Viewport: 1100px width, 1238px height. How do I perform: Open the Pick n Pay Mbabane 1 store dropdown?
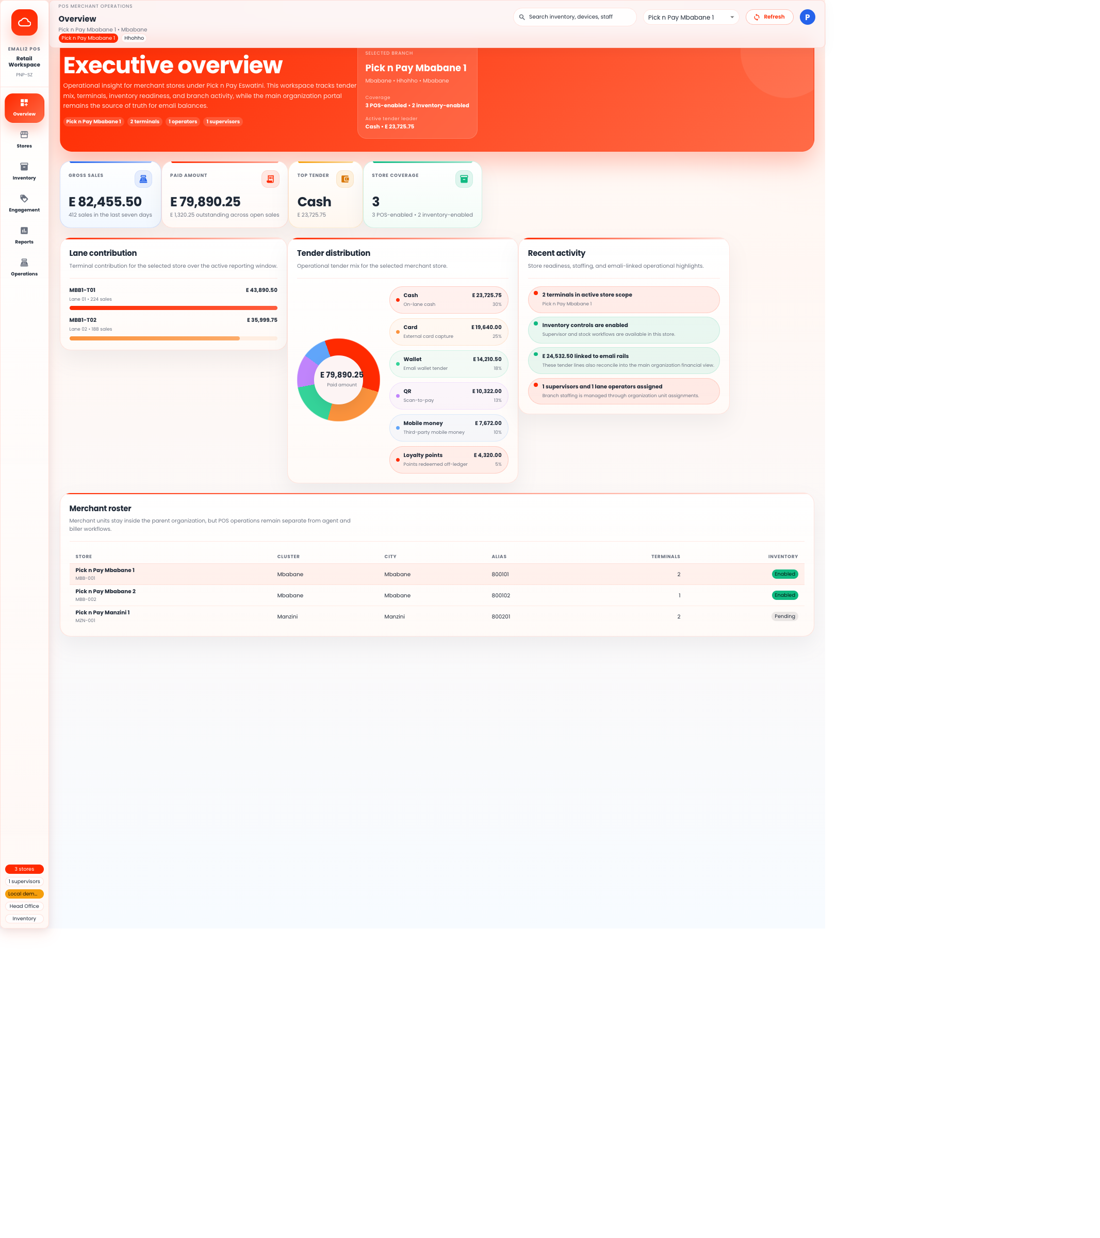point(691,17)
